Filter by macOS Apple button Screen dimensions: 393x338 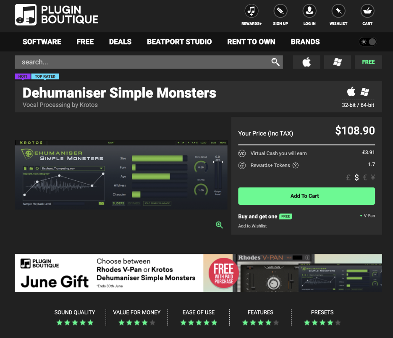[x=307, y=62]
